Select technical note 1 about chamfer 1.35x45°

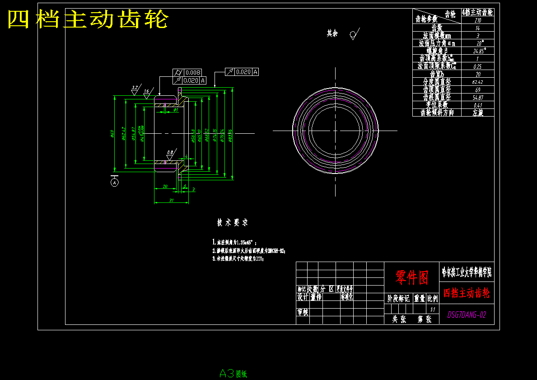(234, 242)
